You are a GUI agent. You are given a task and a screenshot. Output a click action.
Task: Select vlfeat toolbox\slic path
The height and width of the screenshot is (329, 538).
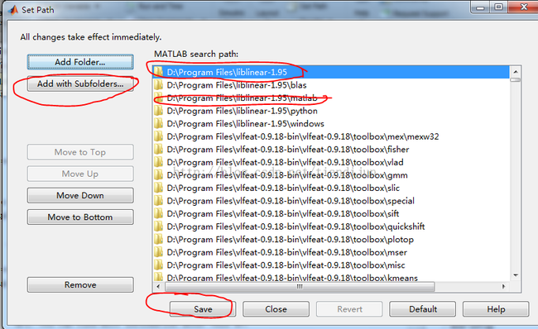click(x=331, y=188)
